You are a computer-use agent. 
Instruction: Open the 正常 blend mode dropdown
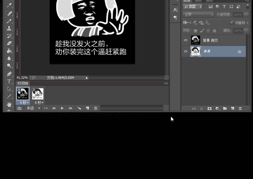point(198,15)
